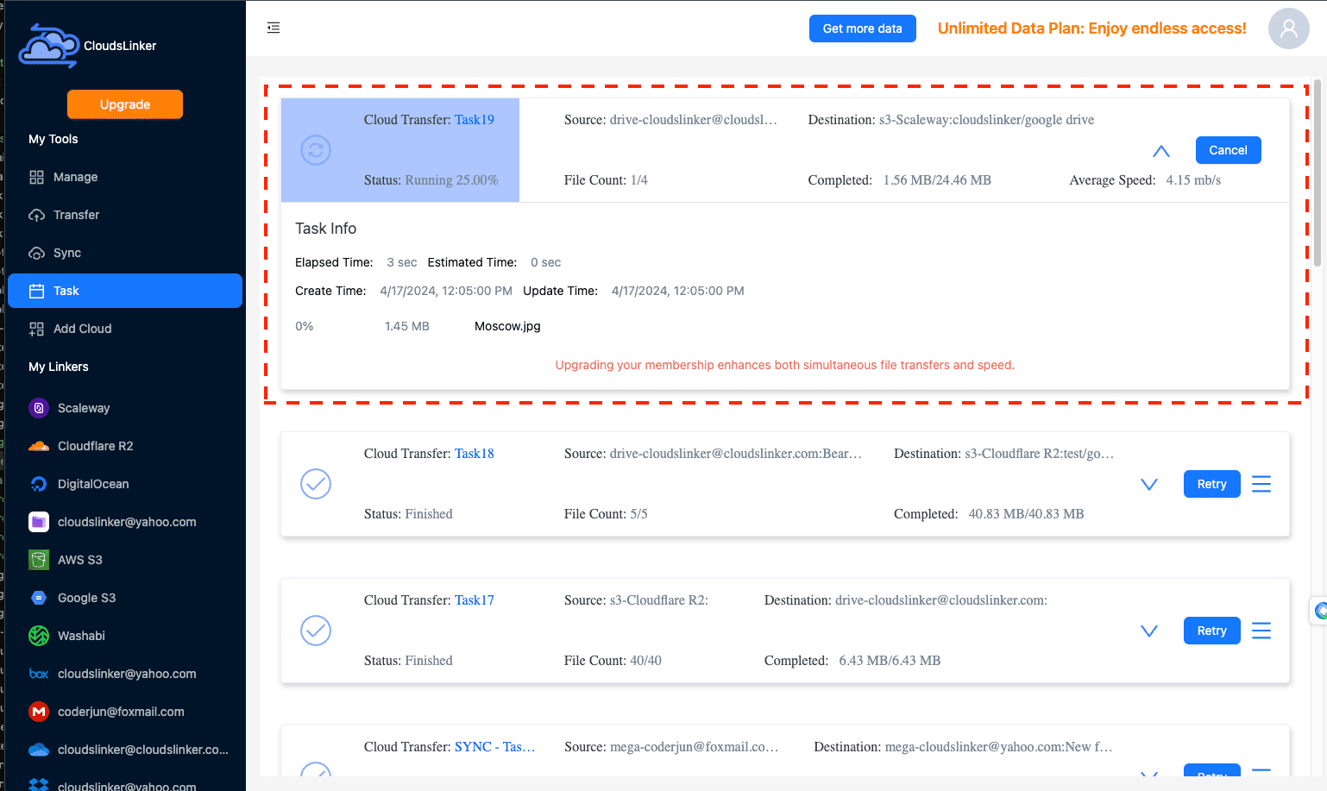
Task: Click the Task calendar icon
Action: coord(36,291)
